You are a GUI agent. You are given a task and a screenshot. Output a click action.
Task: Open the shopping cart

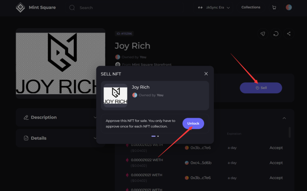(274, 8)
